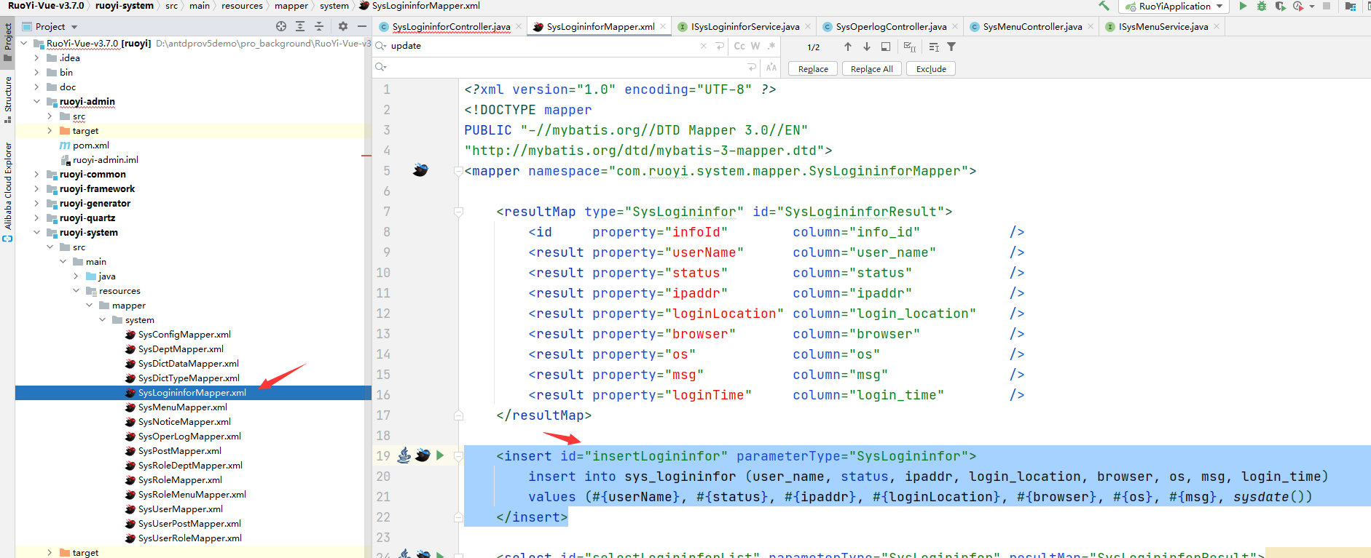Expand the ruoyi-framework module
This screenshot has height=558, width=1371.
pyautogui.click(x=36, y=188)
